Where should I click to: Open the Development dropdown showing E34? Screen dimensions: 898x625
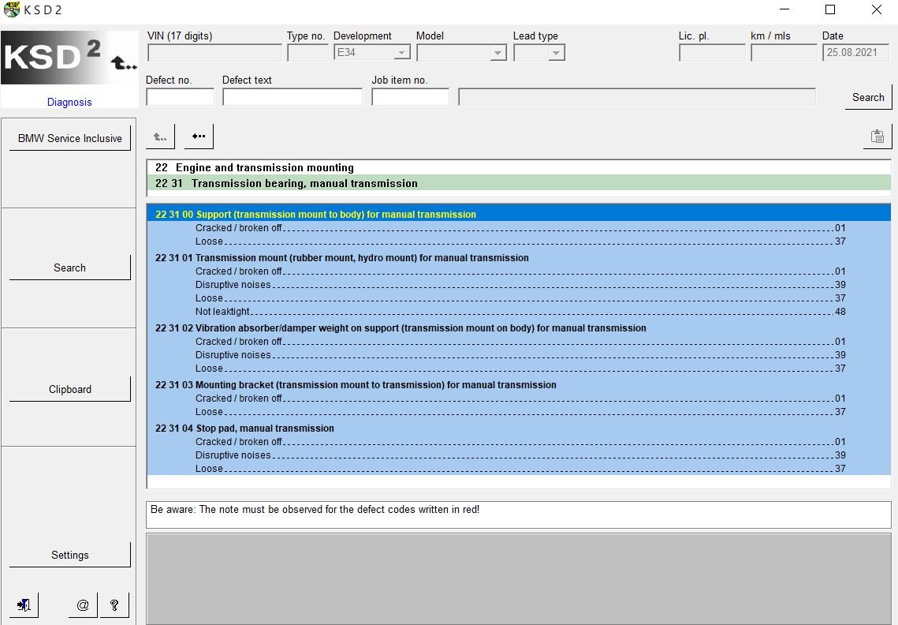click(x=371, y=53)
